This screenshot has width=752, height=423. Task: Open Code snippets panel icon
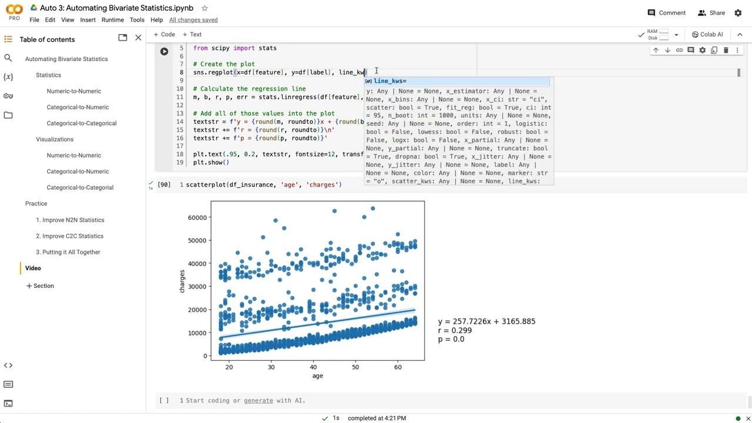click(x=8, y=365)
